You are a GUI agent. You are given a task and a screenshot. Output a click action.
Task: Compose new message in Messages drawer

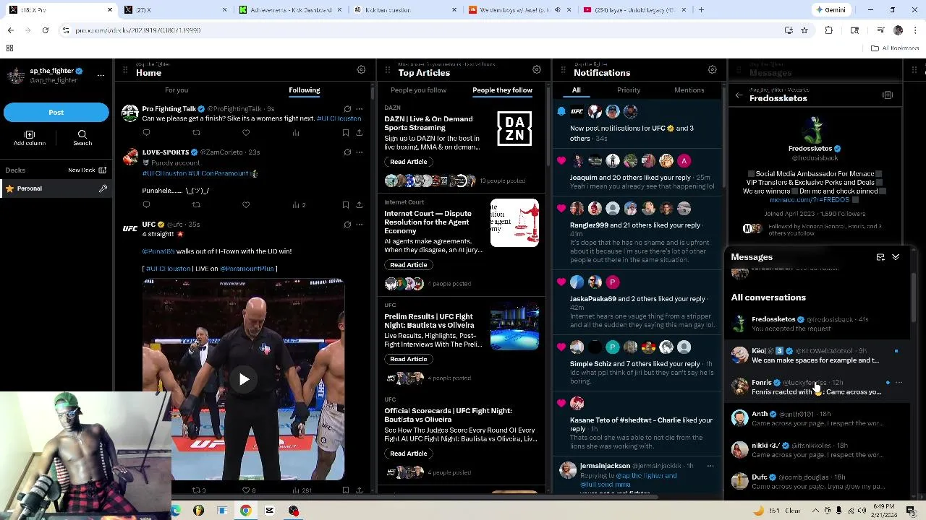click(880, 257)
